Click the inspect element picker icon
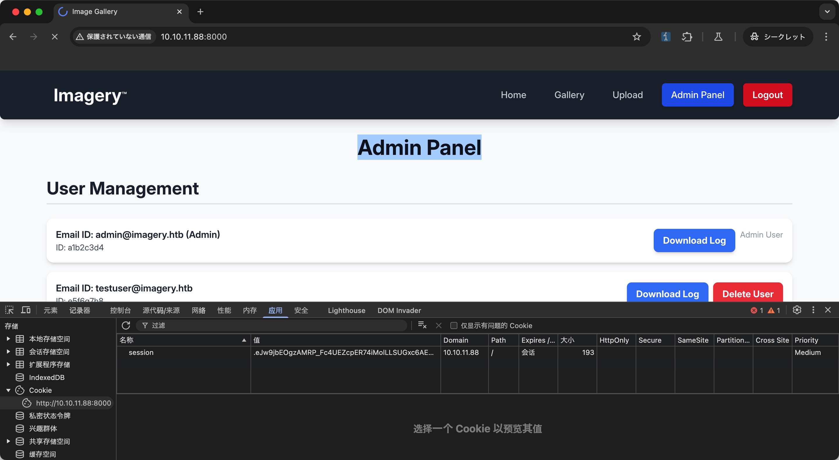 click(x=9, y=310)
